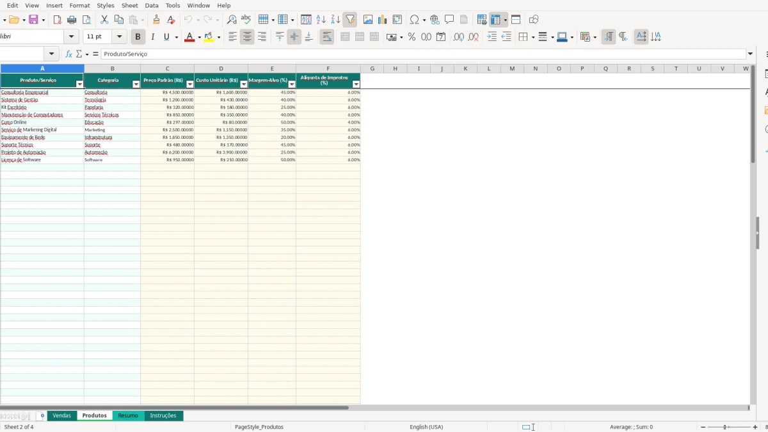Toggle Wrap Text

pos(327,37)
